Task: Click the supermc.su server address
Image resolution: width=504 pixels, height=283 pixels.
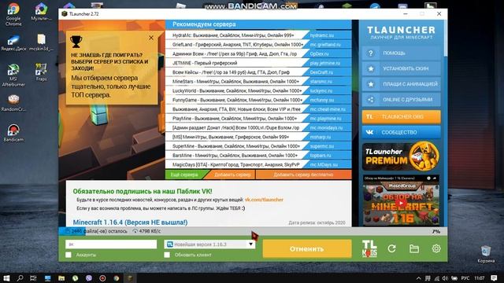Action: tap(322, 146)
